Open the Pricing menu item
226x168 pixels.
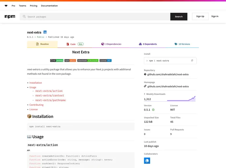34,6
